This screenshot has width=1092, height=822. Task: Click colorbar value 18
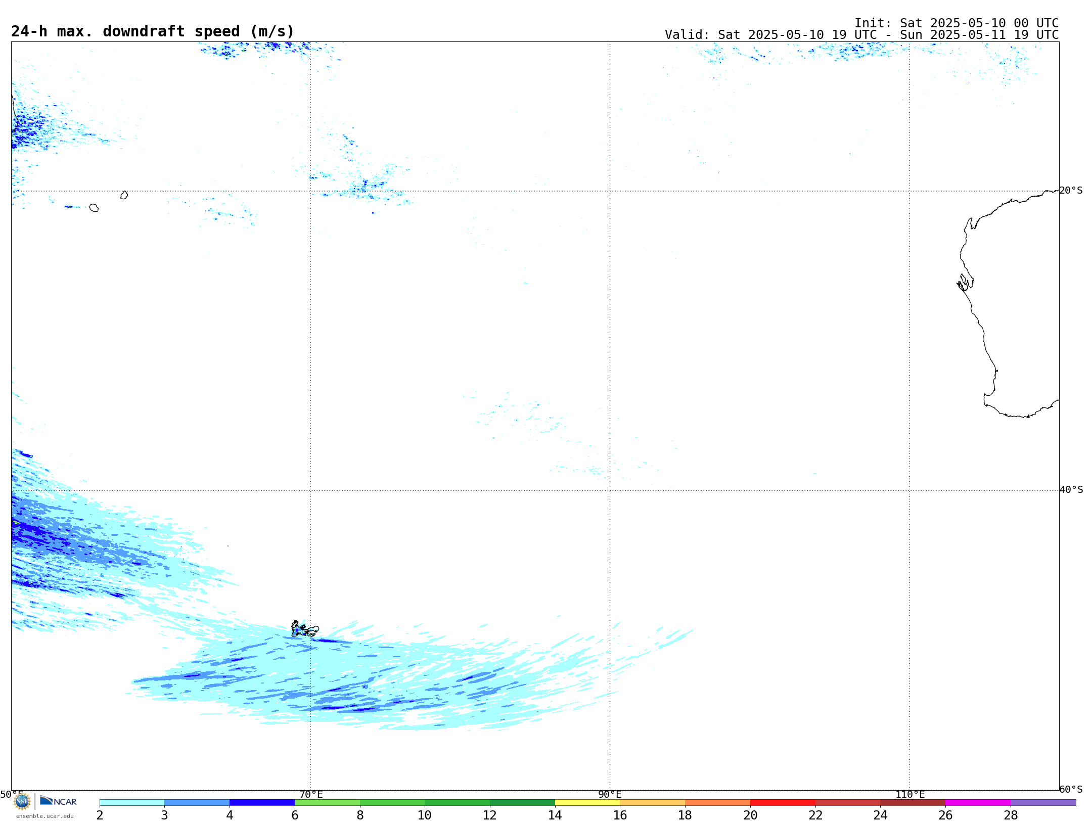[685, 815]
